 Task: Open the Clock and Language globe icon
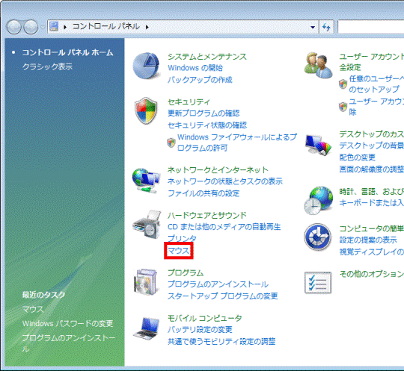coord(318,201)
